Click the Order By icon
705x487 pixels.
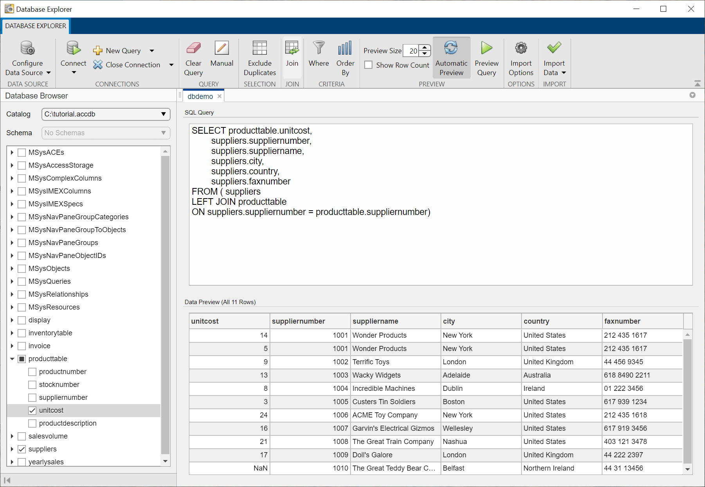[345, 48]
